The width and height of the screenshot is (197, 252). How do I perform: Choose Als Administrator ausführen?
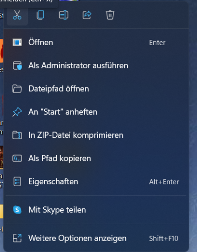[96, 66]
